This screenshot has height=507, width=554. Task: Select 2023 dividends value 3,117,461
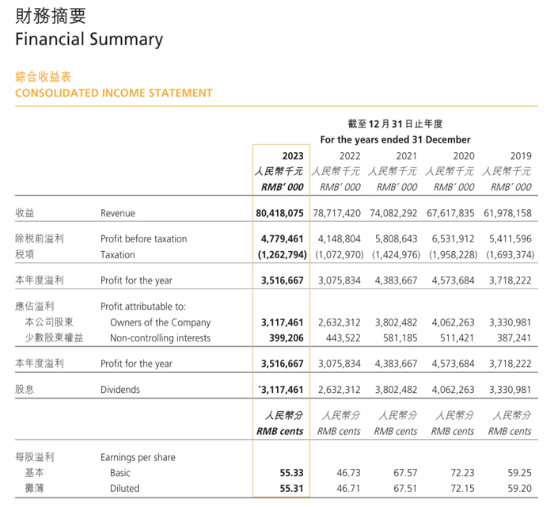point(282,390)
